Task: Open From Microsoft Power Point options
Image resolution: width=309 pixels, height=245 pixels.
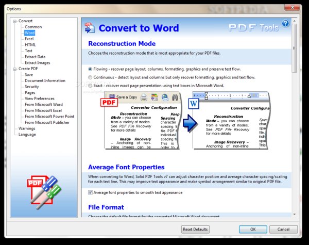Action: click(x=49, y=117)
